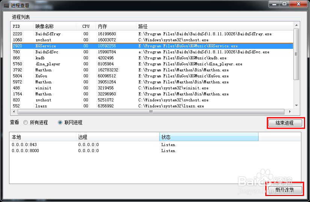Click the 断开连接 button
Screen dimensions: 310x202
[285, 190]
